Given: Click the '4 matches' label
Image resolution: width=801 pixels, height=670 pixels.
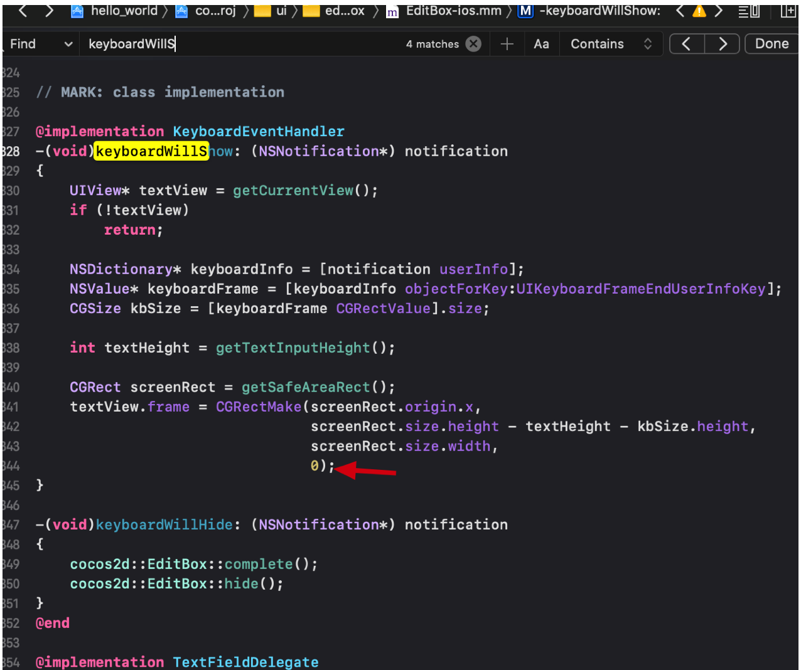Looking at the screenshot, I should pos(433,44).
